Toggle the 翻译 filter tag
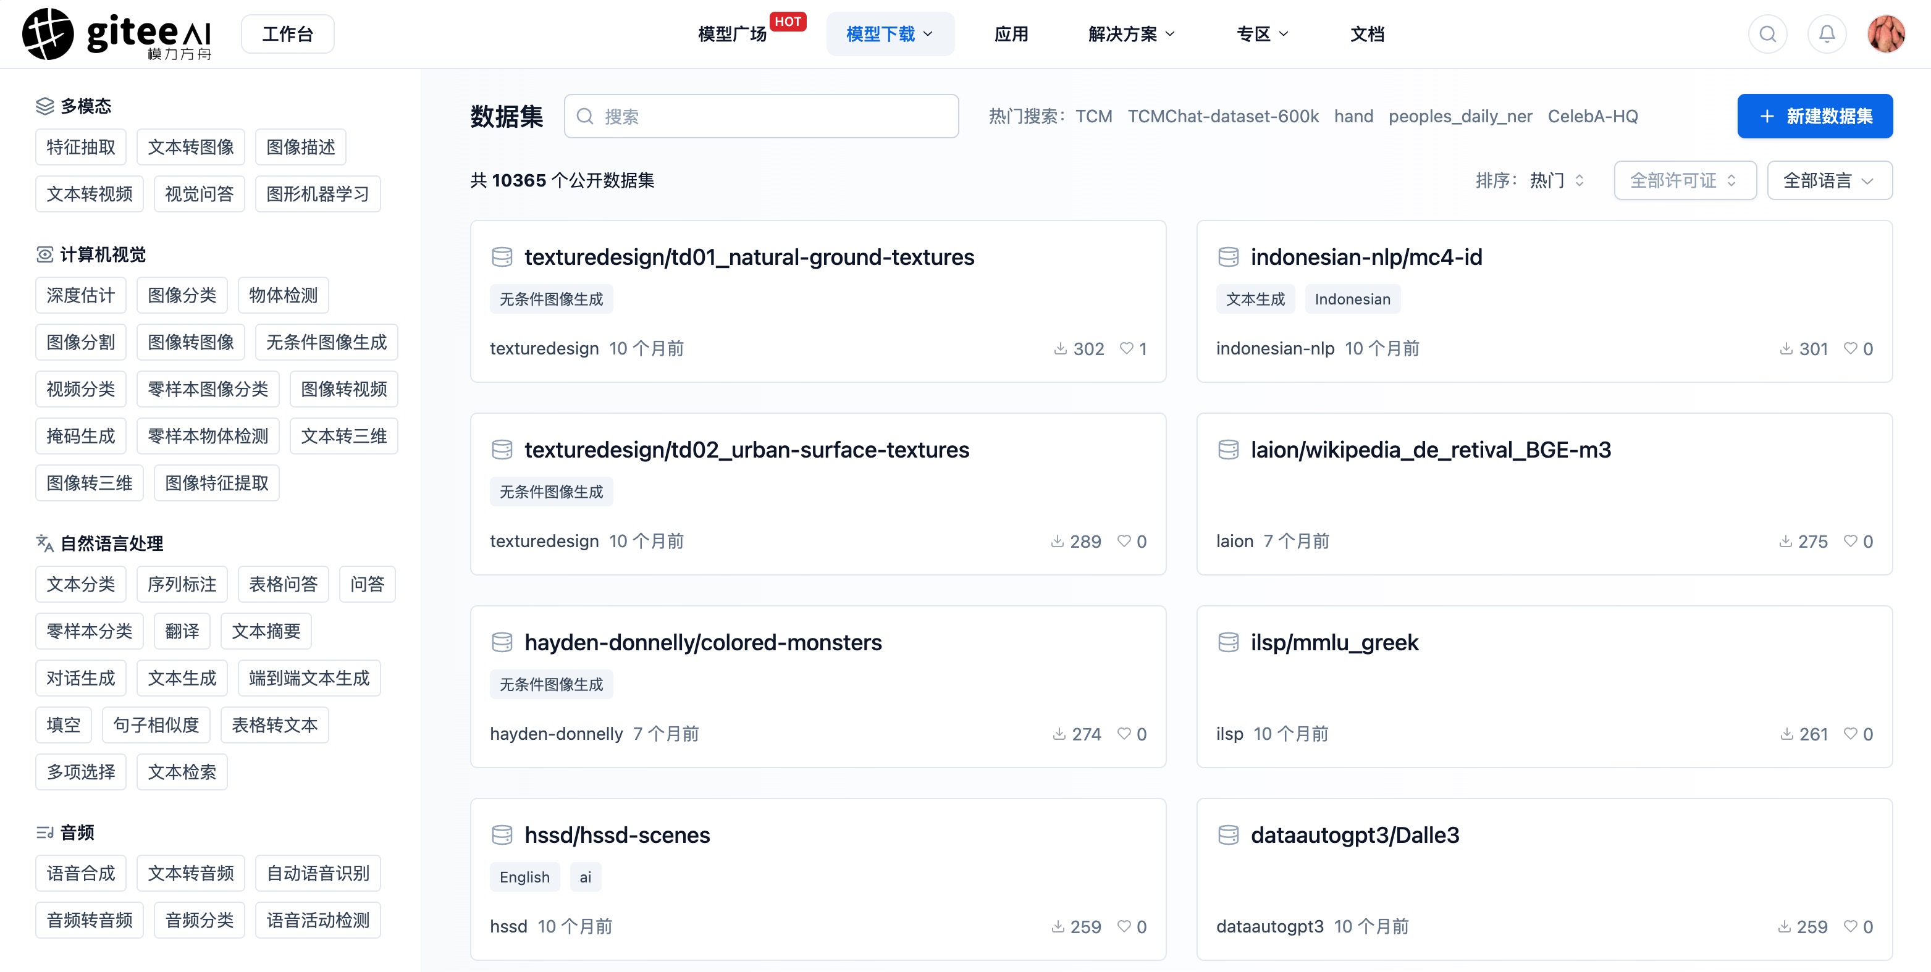 [x=182, y=631]
